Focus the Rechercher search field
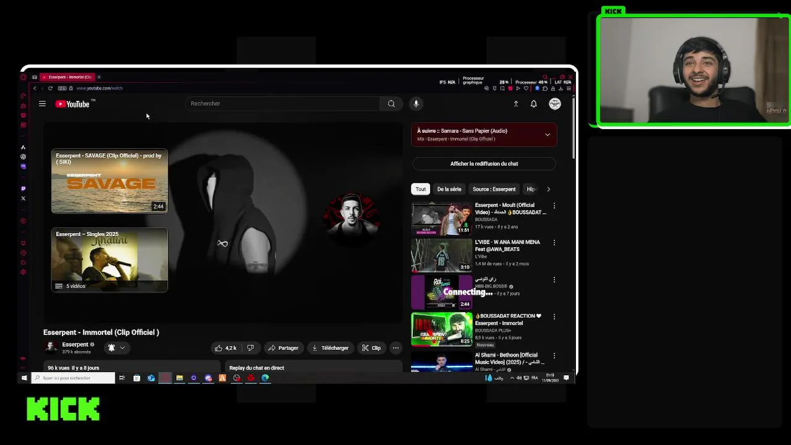Screen dimensions: 791x445 (x=283, y=104)
